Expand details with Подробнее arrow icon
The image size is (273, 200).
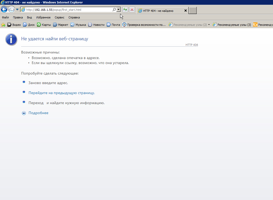coord(24,113)
